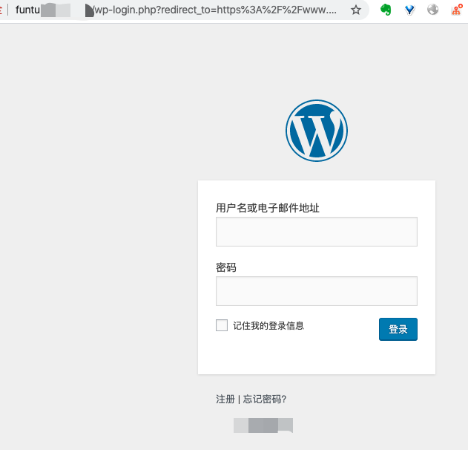This screenshot has width=468, height=450.
Task: Click the orange sitemap extension icon
Action: (x=457, y=10)
